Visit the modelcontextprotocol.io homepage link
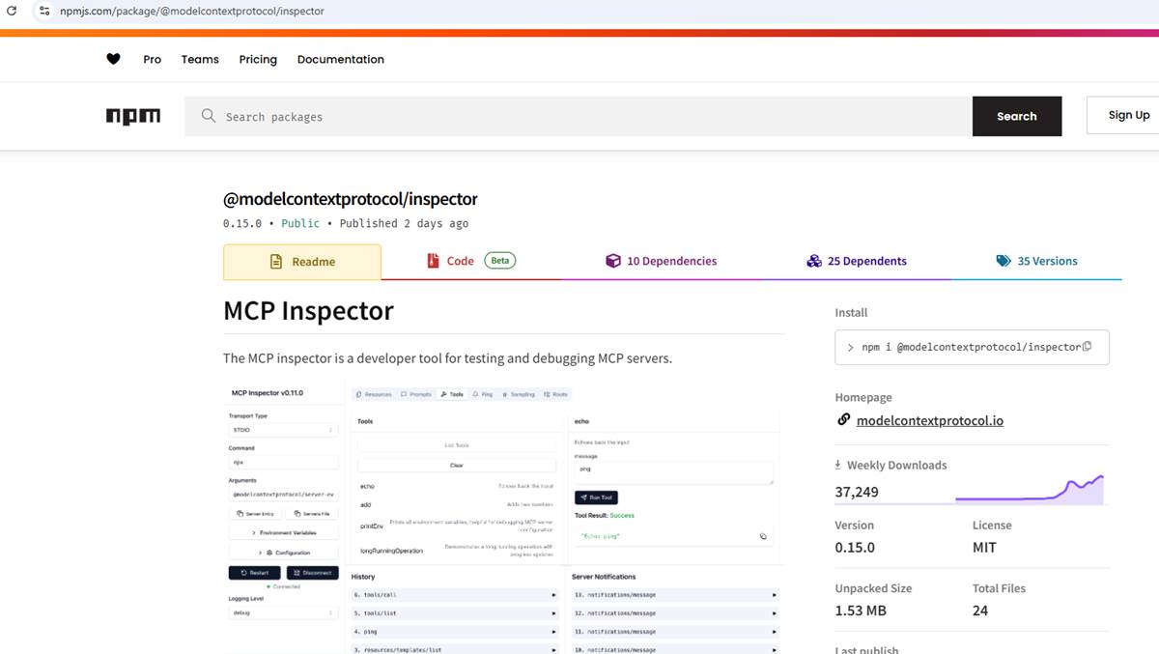The height and width of the screenshot is (654, 1159). (930, 420)
